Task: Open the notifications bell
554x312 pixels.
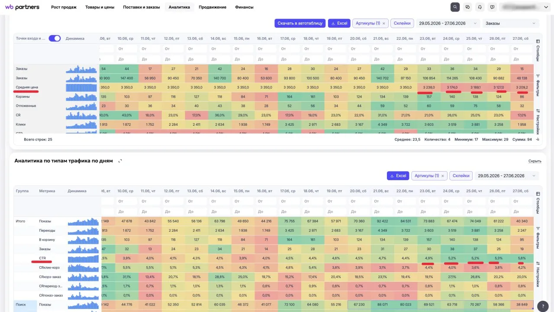Action: pos(480,7)
